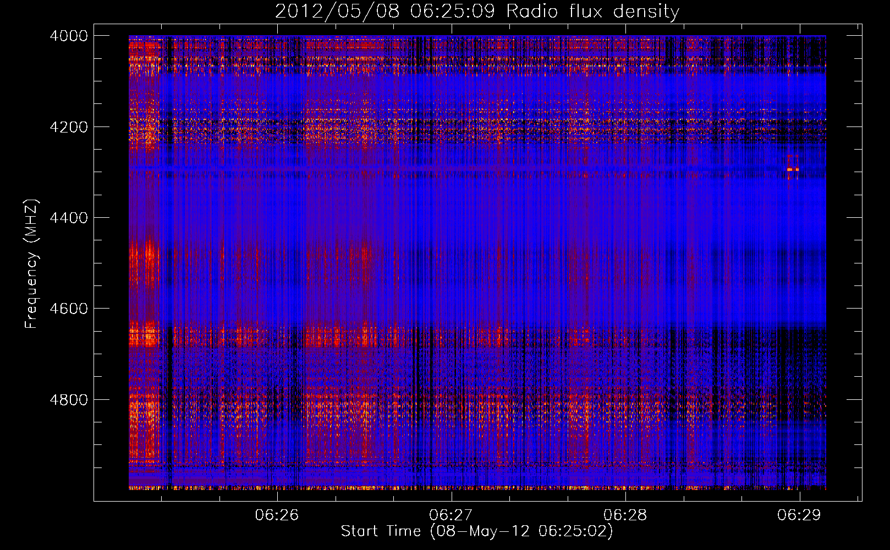The height and width of the screenshot is (550, 890).
Task: Select the 4000 frequency tick label
Action: tap(69, 36)
